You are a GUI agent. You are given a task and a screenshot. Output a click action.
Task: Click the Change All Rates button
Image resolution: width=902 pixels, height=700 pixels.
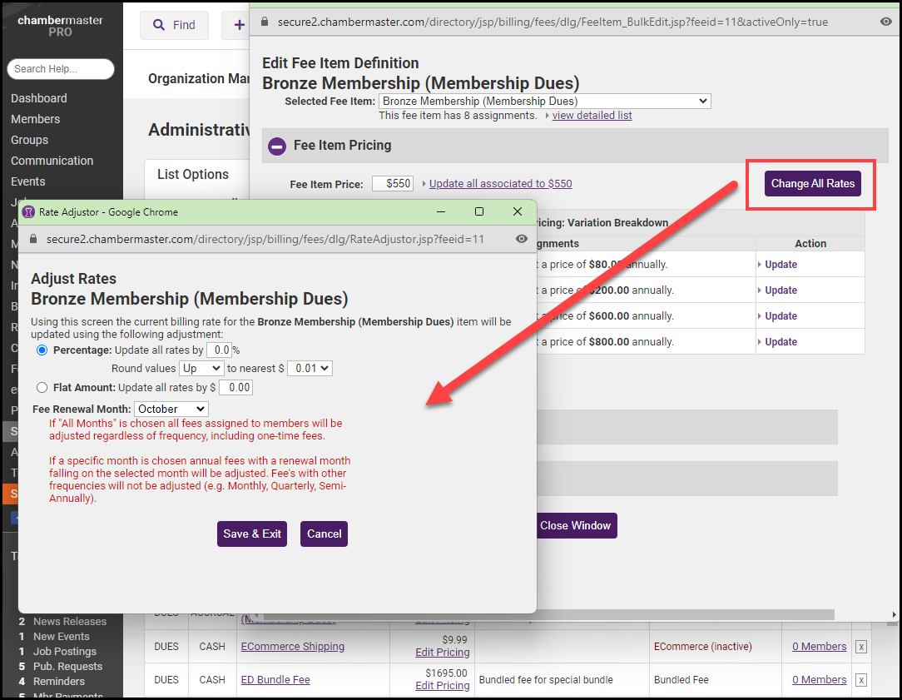(812, 183)
